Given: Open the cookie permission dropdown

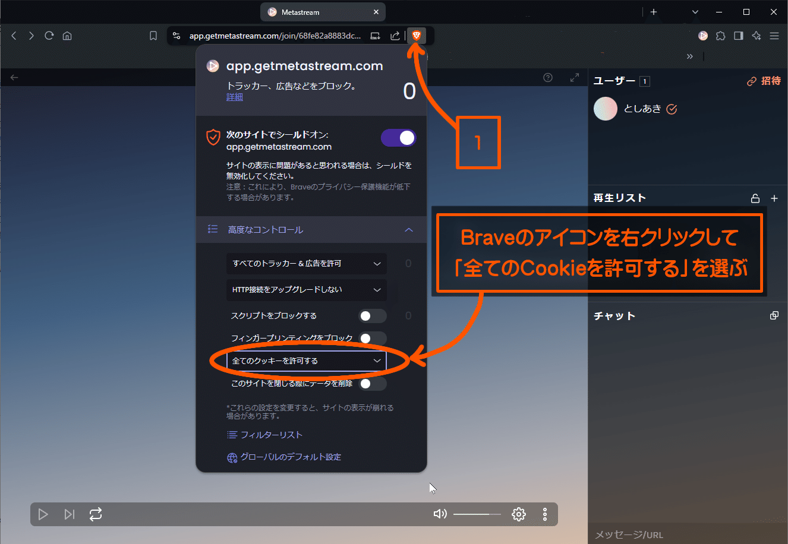Looking at the screenshot, I should coord(307,361).
